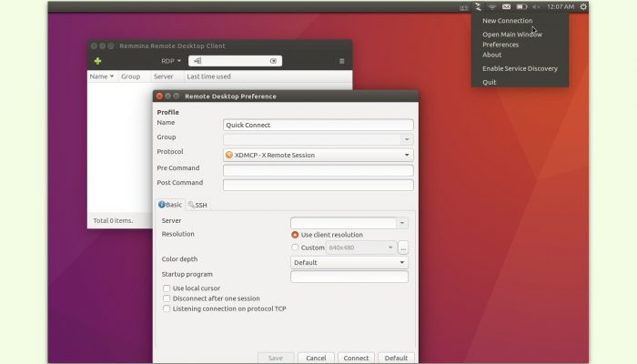
Task: Click the Name field containing Quick Connect
Action: click(318, 125)
